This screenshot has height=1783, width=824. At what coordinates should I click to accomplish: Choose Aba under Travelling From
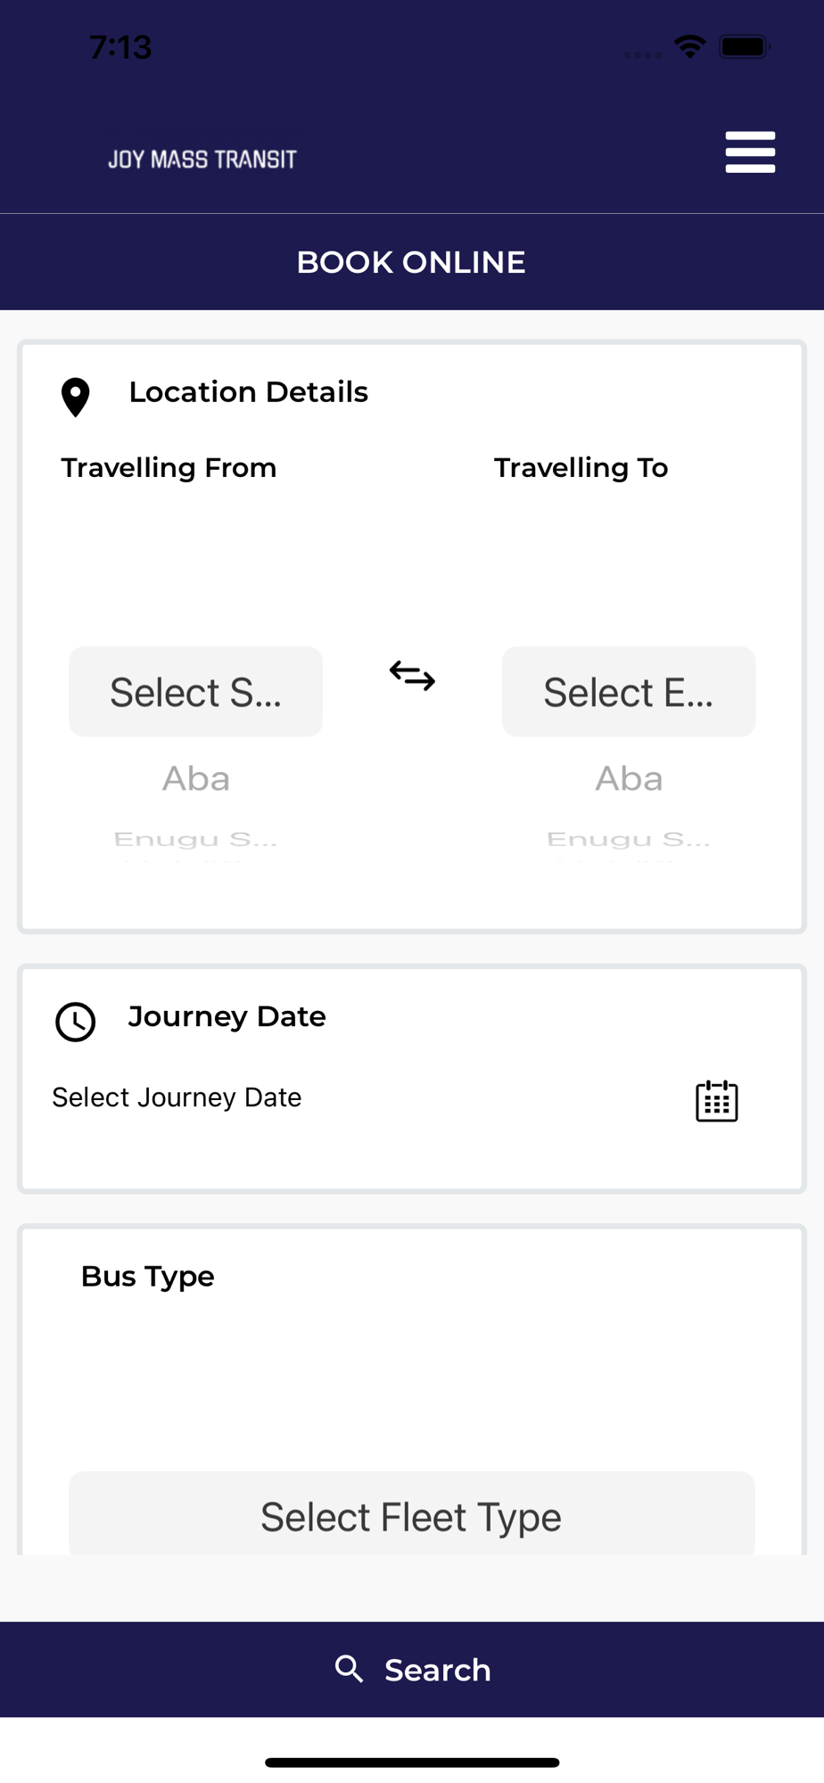(195, 779)
